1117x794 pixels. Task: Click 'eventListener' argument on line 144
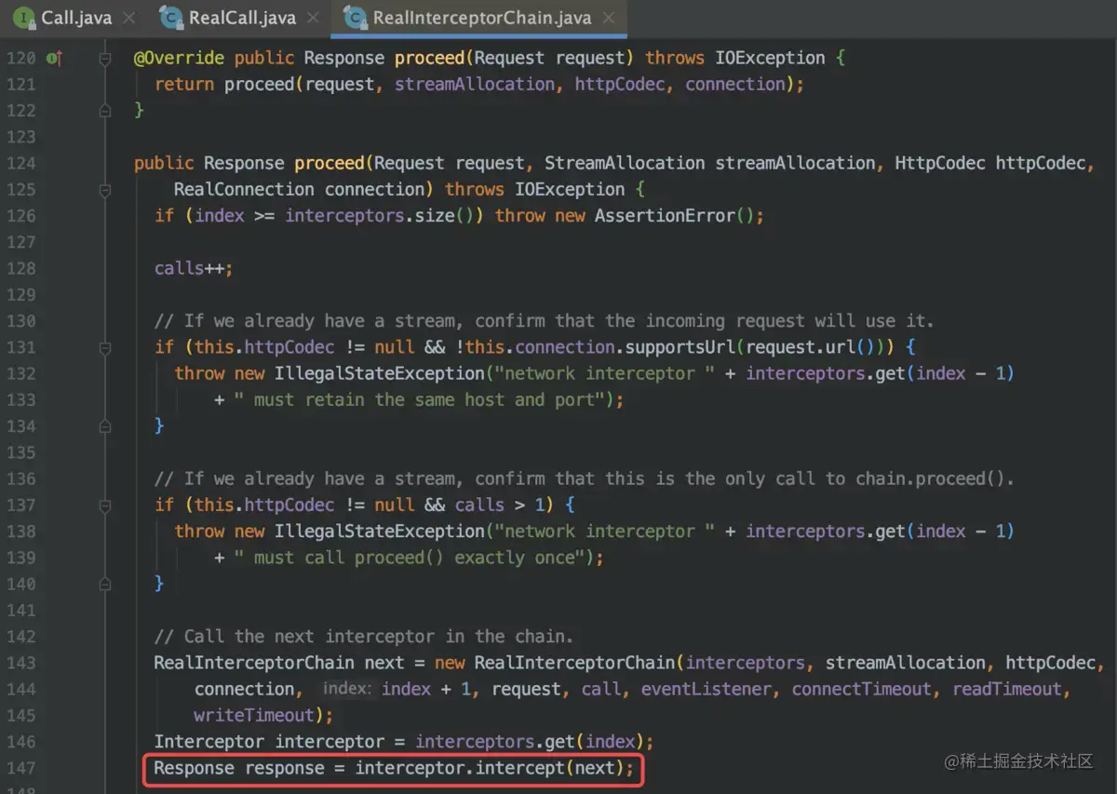click(706, 690)
